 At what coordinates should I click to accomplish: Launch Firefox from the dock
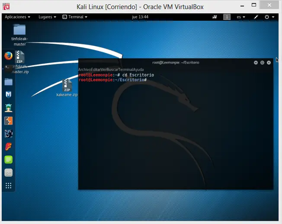pos(8,56)
